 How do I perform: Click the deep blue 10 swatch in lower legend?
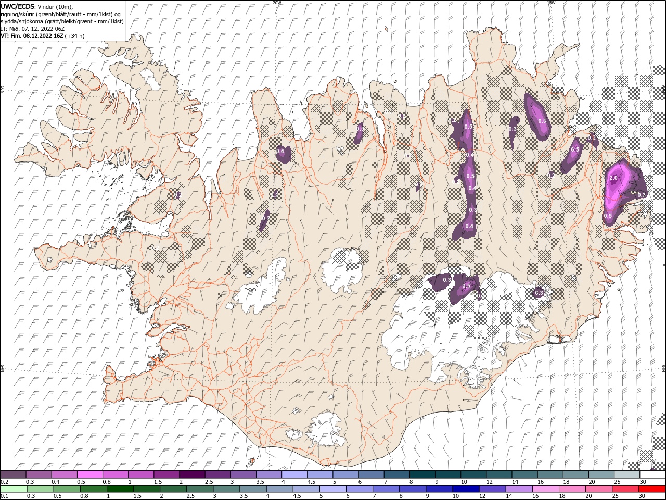(465, 489)
